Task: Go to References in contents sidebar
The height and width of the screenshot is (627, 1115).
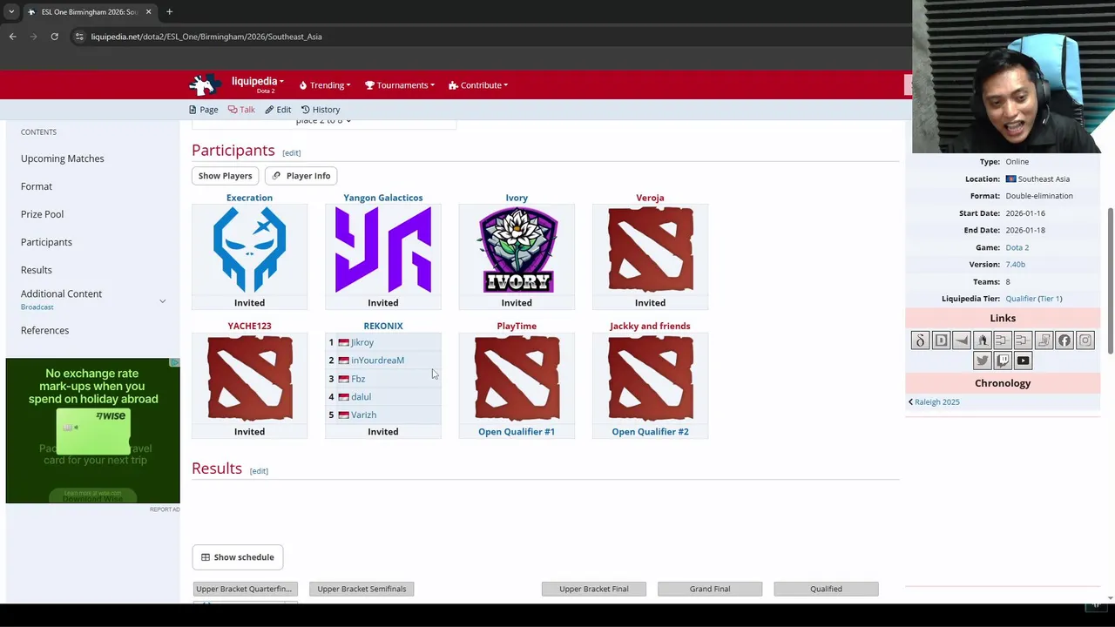Action: [44, 330]
